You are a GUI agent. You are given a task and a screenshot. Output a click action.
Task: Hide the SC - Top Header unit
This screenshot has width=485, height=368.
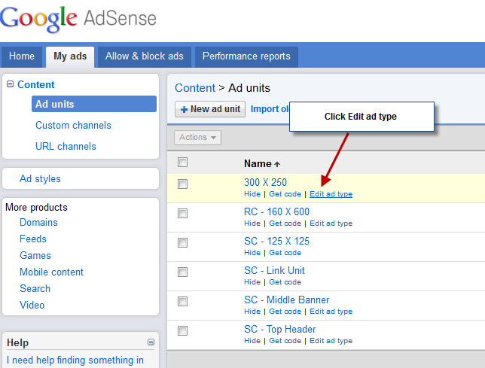pyautogui.click(x=252, y=341)
